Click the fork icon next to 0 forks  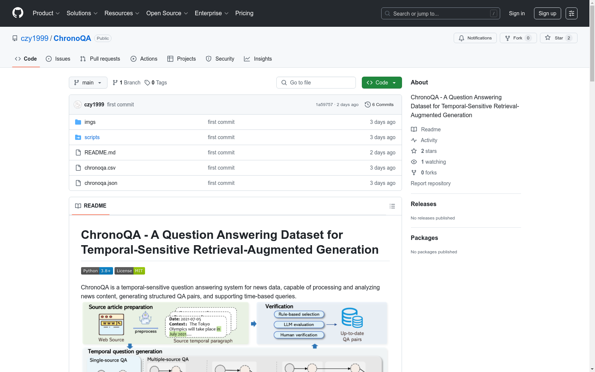(414, 173)
